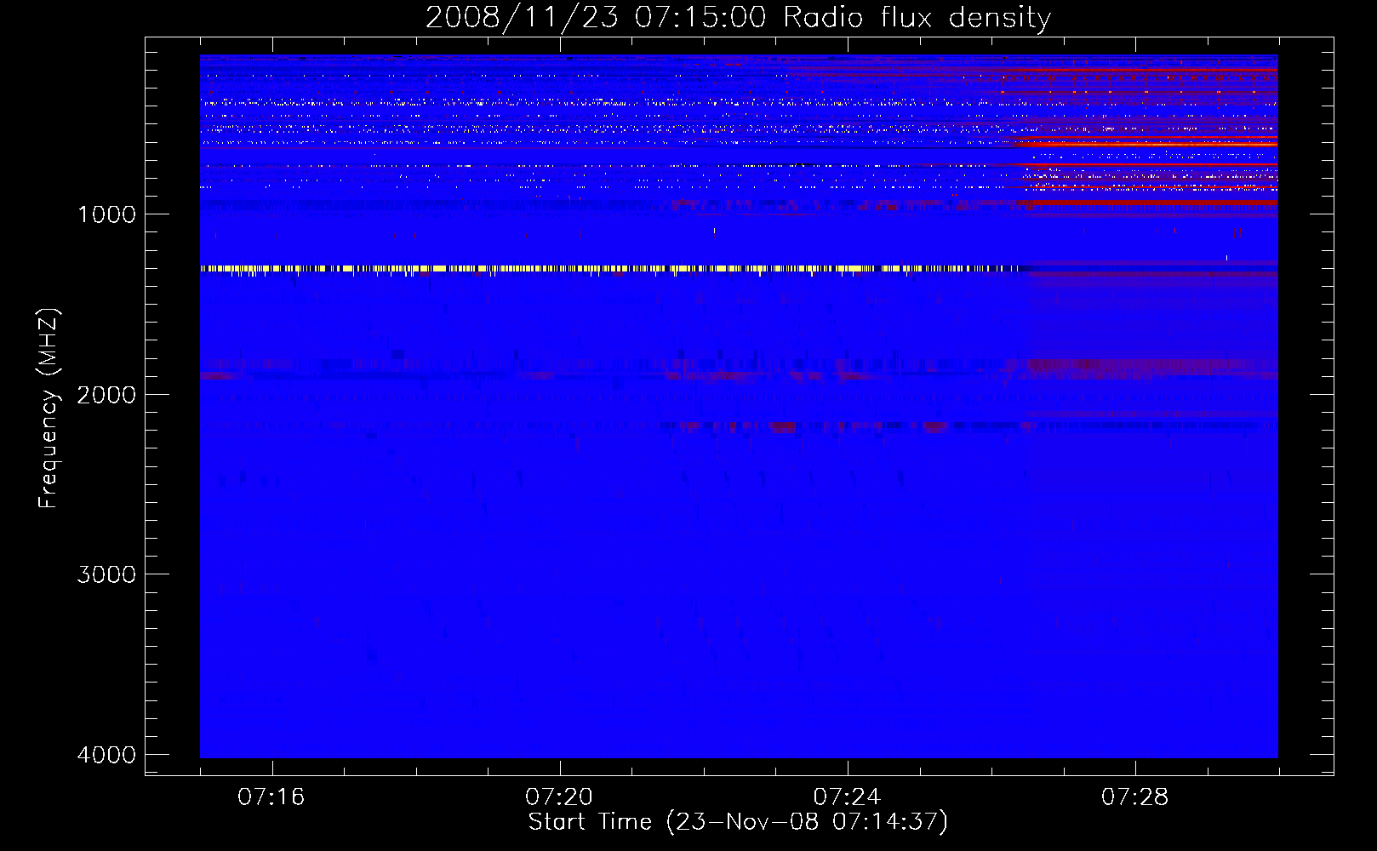Click the '07:24' time tick label
1377x851 pixels.
(x=847, y=797)
